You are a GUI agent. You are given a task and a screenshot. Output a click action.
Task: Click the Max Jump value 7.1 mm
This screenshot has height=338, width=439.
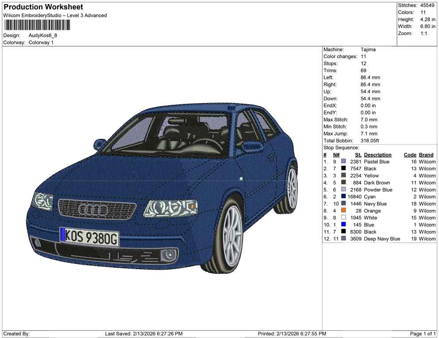[369, 134]
